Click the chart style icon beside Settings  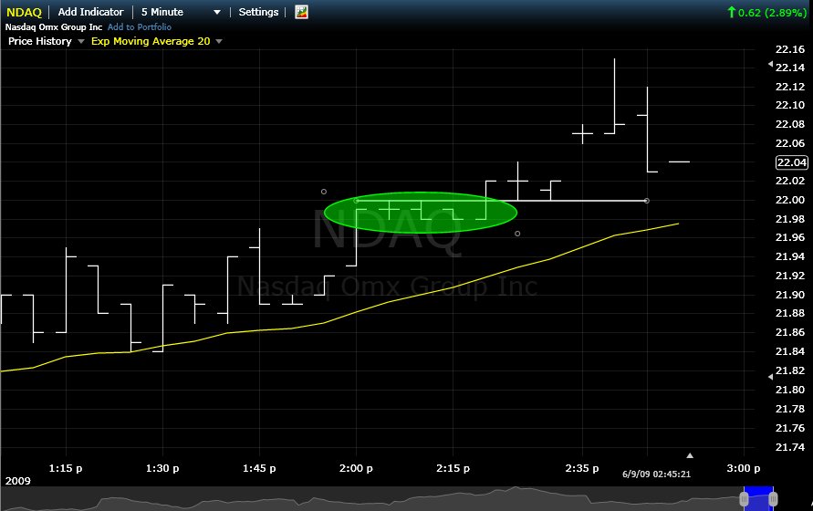point(302,12)
